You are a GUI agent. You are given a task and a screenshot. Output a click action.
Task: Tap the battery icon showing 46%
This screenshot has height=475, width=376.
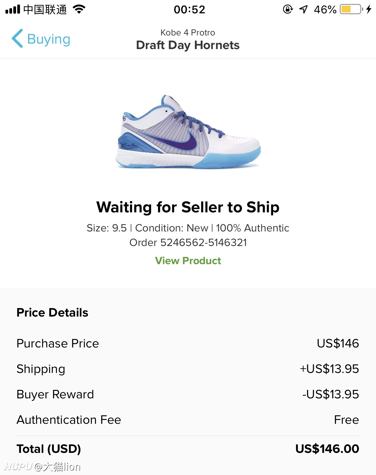[x=350, y=9]
